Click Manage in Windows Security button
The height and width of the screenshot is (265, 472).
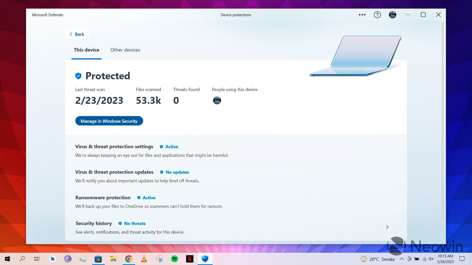pos(109,121)
